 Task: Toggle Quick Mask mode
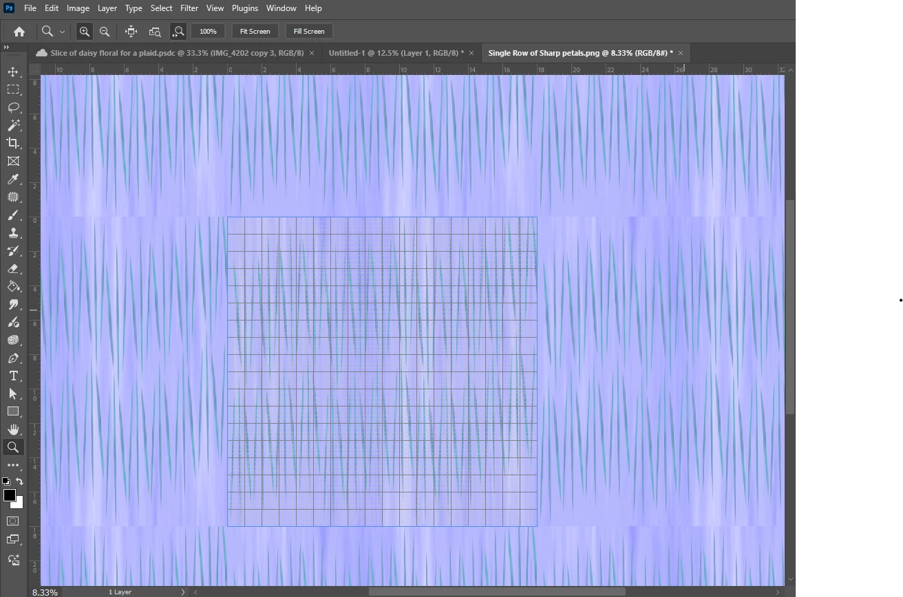[13, 521]
